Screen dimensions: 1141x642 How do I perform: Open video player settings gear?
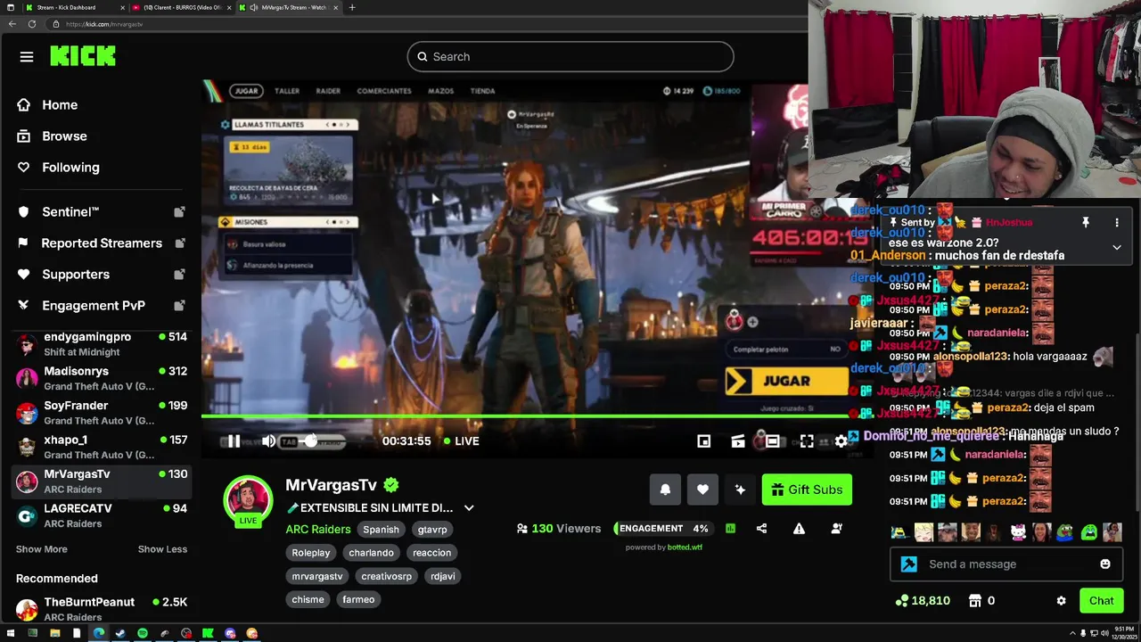coord(841,440)
